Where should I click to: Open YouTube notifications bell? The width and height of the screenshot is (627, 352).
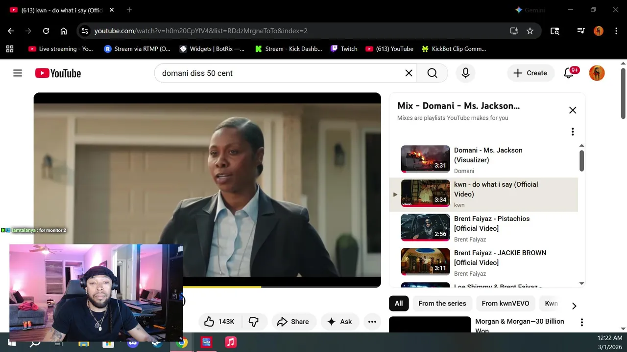pyautogui.click(x=569, y=73)
